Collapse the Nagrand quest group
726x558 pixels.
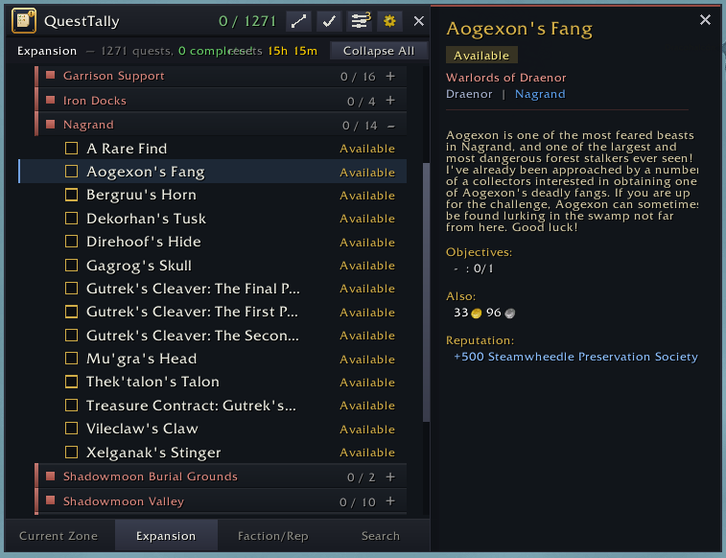pyautogui.click(x=390, y=126)
